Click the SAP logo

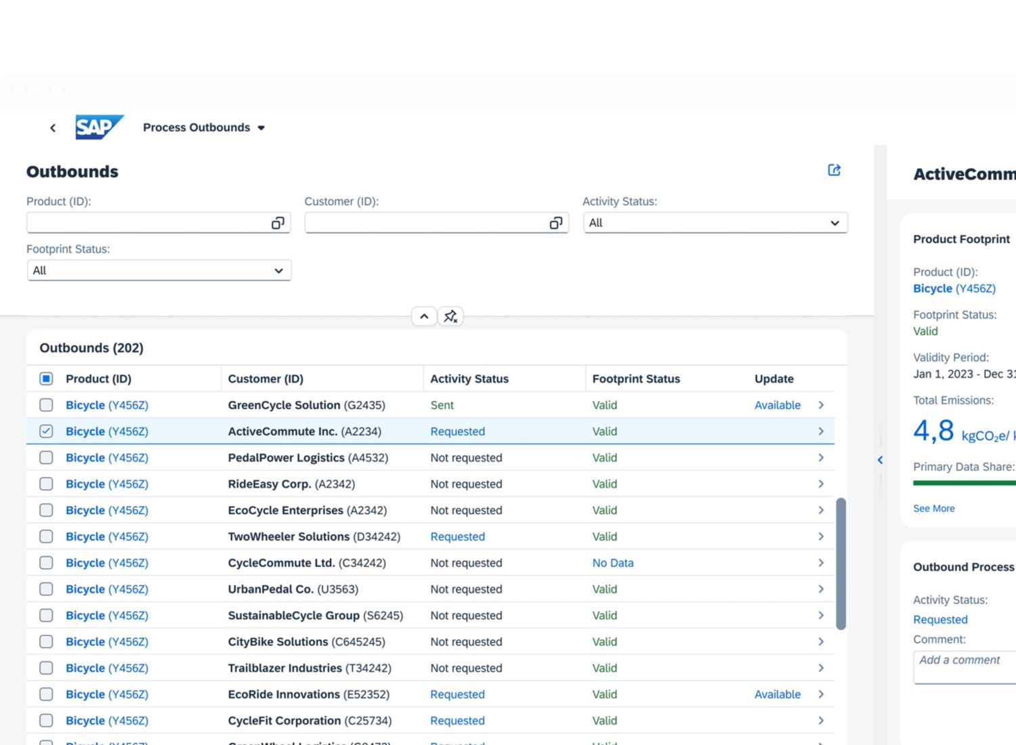point(99,127)
